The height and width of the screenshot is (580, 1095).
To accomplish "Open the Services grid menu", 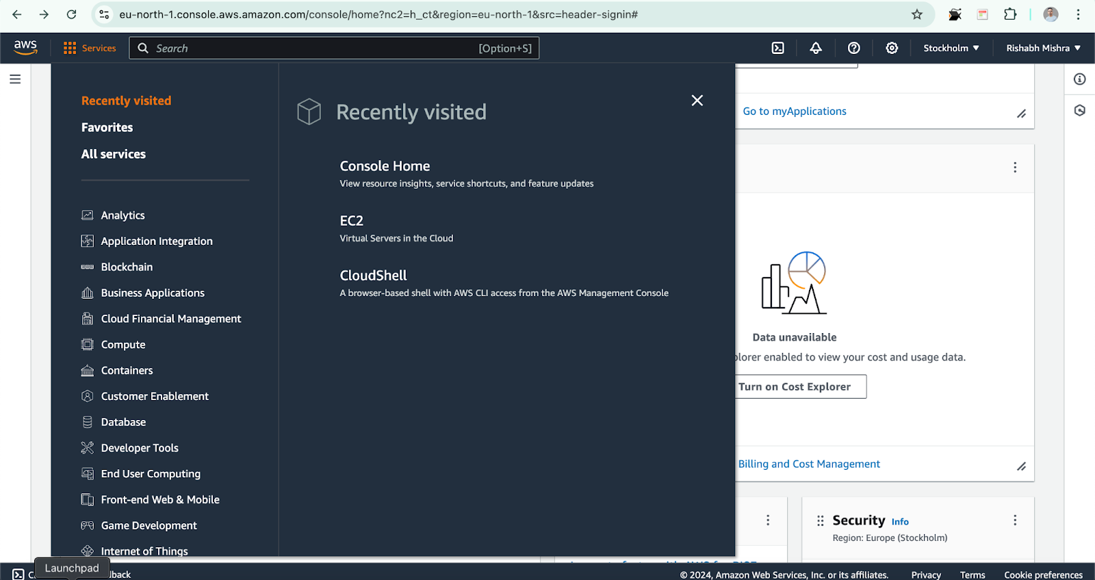I will [x=90, y=48].
